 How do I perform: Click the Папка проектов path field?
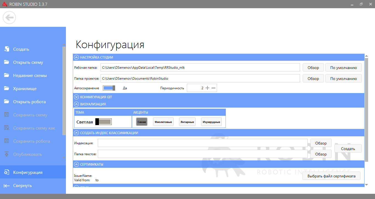(200, 78)
